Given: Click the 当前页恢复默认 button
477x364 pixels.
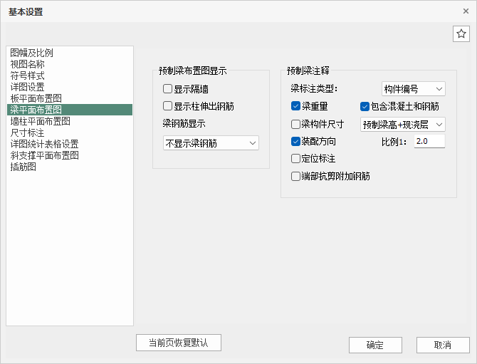Looking at the screenshot, I should coord(179,343).
